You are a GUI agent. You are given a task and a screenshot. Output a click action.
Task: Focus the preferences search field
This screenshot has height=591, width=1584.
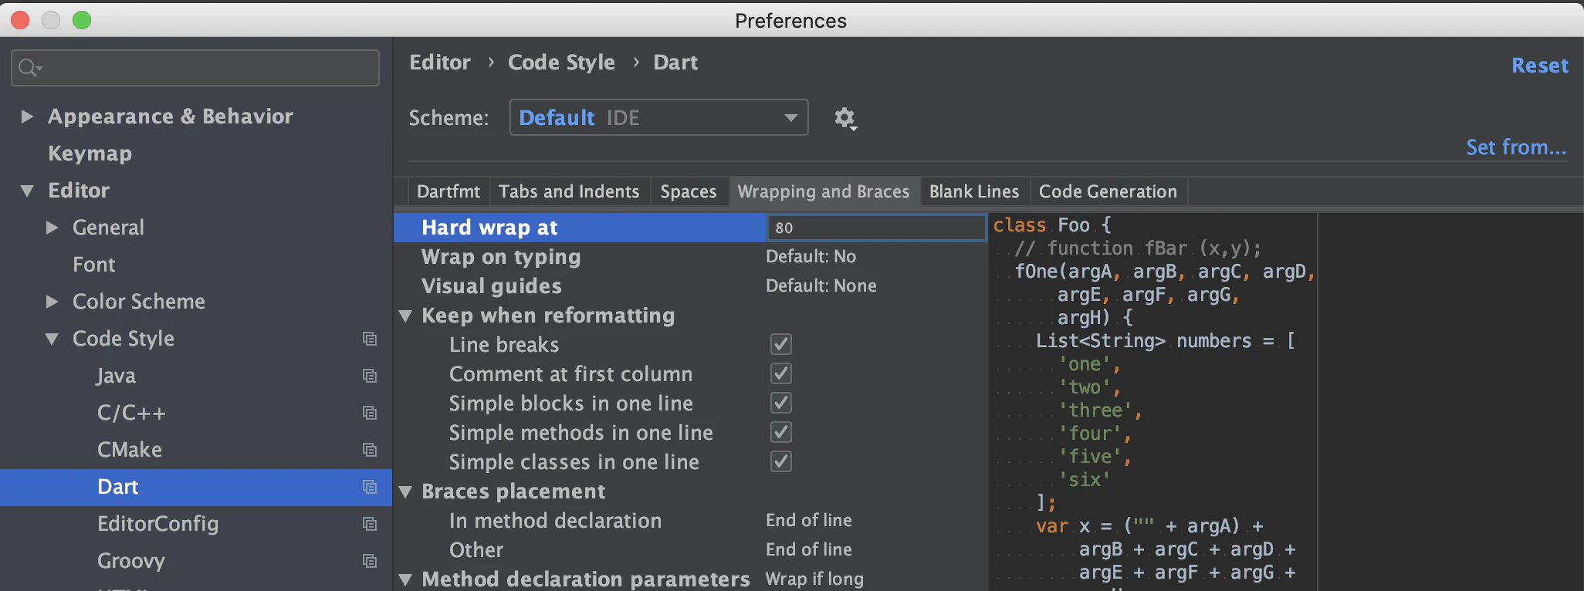point(195,68)
